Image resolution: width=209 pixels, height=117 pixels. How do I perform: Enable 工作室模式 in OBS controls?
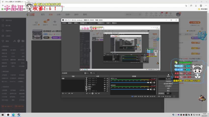(168, 86)
